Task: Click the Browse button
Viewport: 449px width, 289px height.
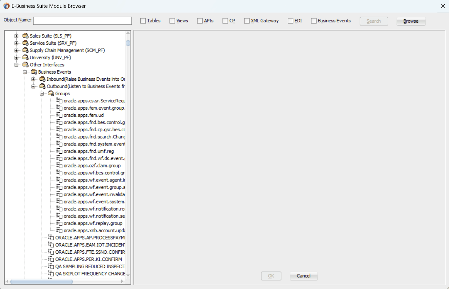Action: pyautogui.click(x=411, y=21)
